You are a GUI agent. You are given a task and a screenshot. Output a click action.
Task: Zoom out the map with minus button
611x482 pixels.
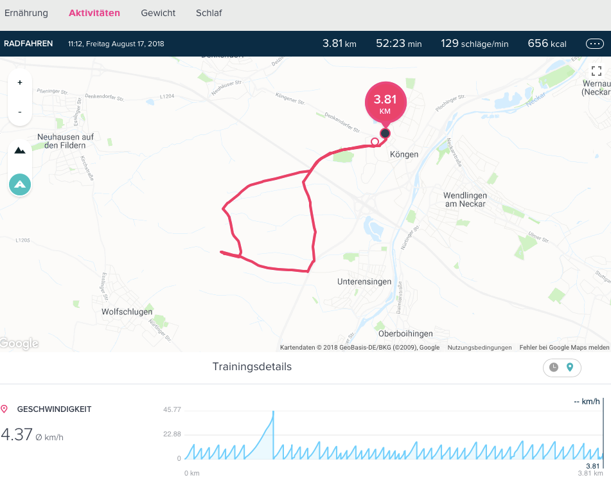click(x=20, y=112)
